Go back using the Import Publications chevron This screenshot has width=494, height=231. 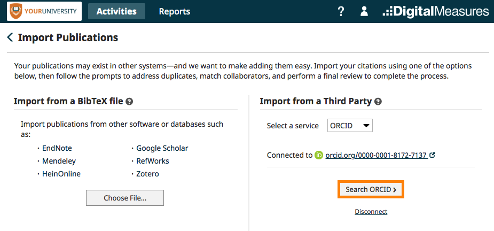(x=10, y=37)
